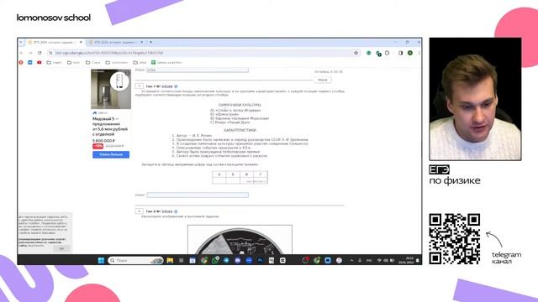The width and height of the screenshot is (538, 302).
Task: Open Telegram from the taskbar
Action: tap(226, 261)
